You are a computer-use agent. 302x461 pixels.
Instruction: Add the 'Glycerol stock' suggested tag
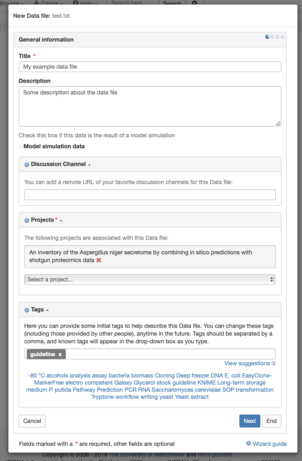pyautogui.click(x=152, y=383)
